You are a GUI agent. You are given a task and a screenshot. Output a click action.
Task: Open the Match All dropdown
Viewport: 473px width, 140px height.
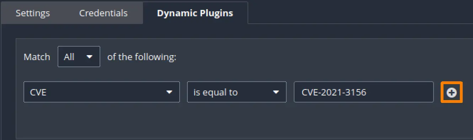point(79,57)
